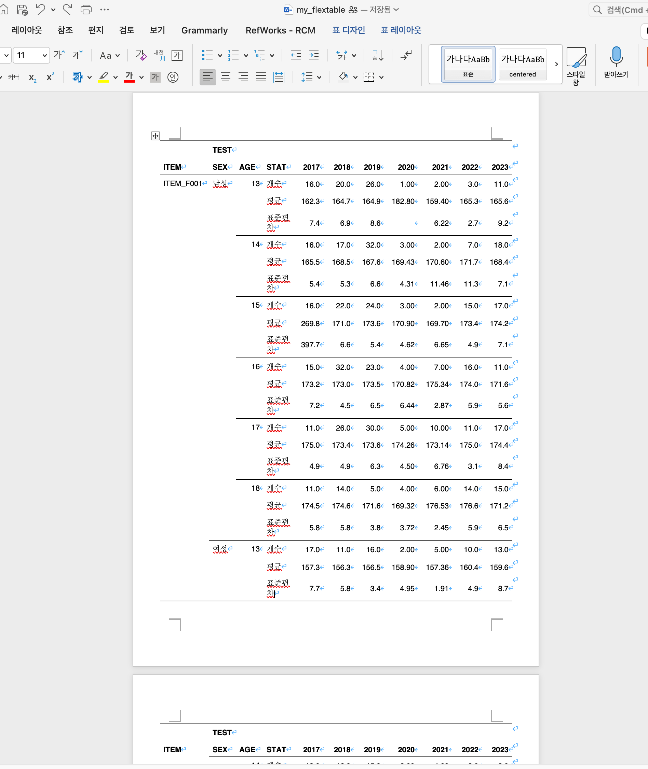The image size is (648, 769).
Task: Expand the bullet list style dropdown
Action: pos(220,55)
